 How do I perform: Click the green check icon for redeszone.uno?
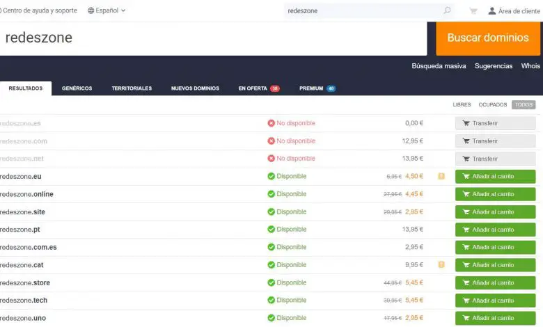[x=271, y=318]
